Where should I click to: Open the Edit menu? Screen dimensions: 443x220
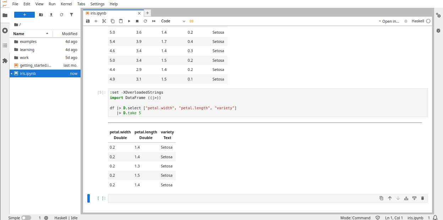[27, 4]
